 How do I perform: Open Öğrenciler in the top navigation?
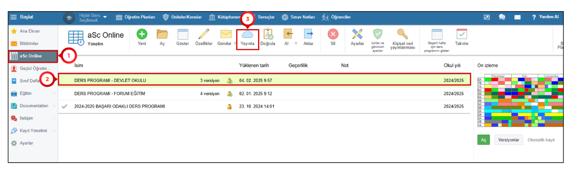click(336, 17)
